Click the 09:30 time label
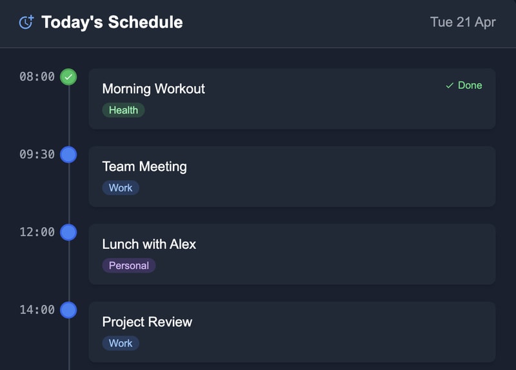Viewport: 516px width, 370px height. coord(37,155)
